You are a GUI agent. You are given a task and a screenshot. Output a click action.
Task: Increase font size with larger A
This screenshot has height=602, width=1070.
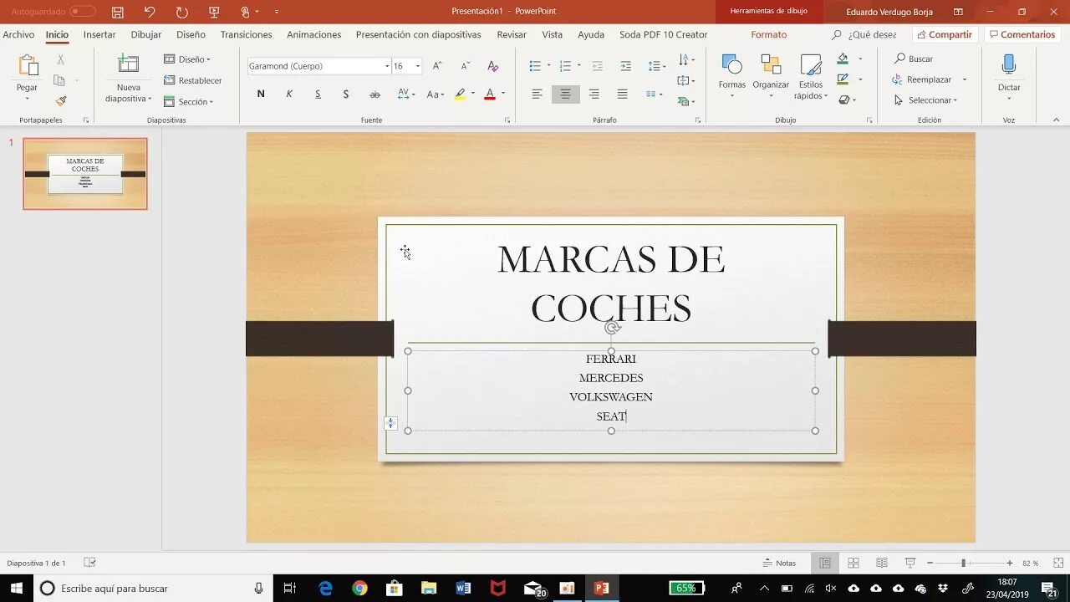point(436,66)
